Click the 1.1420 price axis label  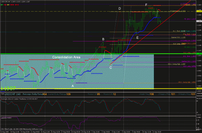(199, 5)
